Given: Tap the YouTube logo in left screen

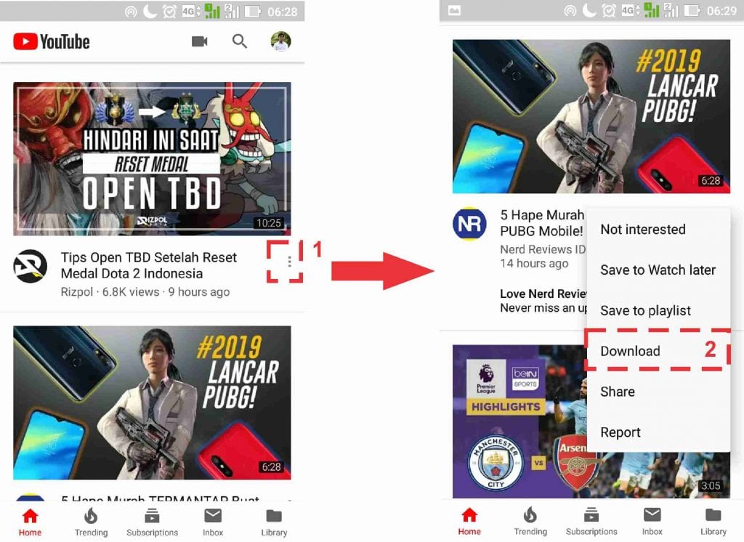Looking at the screenshot, I should [52, 41].
